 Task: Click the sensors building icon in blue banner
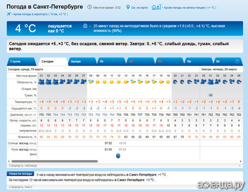85,26
